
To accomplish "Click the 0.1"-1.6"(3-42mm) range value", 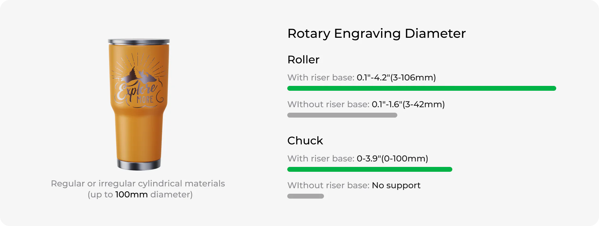I will 408,104.
